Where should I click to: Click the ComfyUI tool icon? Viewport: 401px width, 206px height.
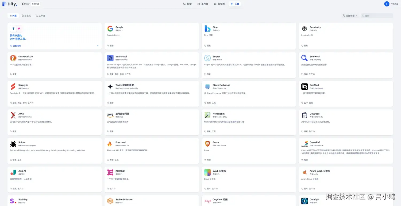pos(304,201)
